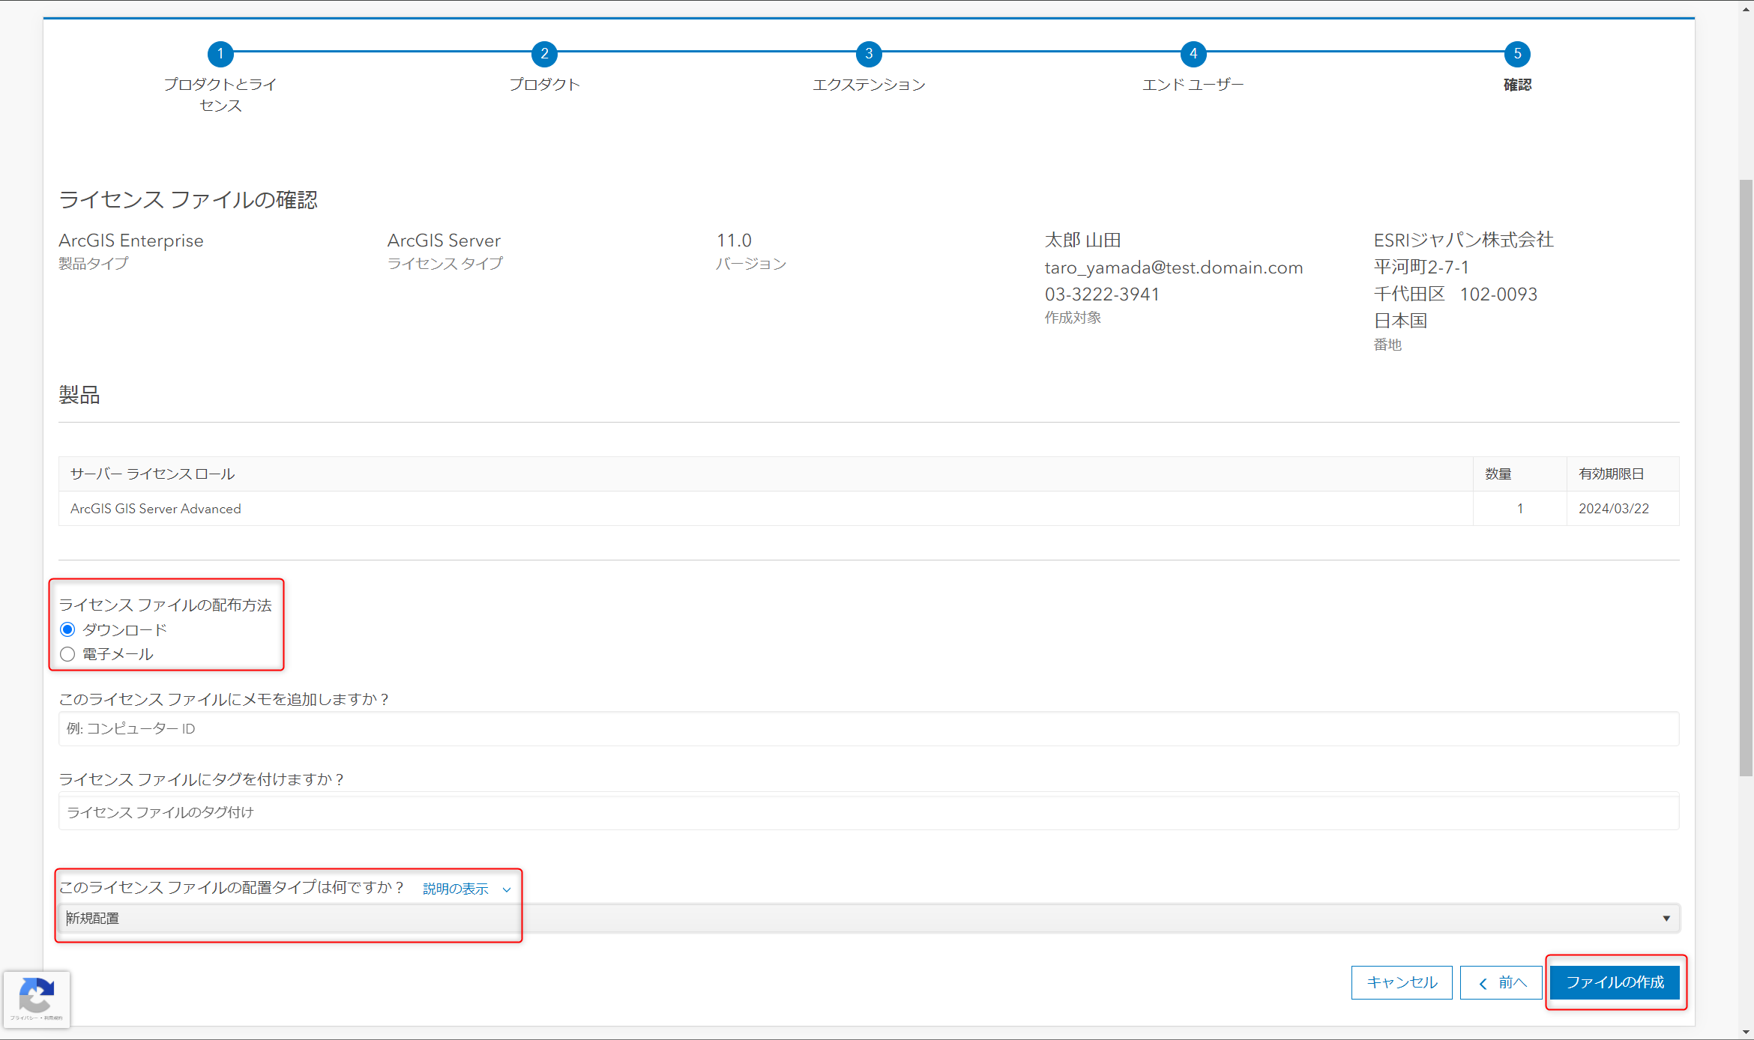Click the memo input field with コンピューター ID placeholder

(x=869, y=728)
